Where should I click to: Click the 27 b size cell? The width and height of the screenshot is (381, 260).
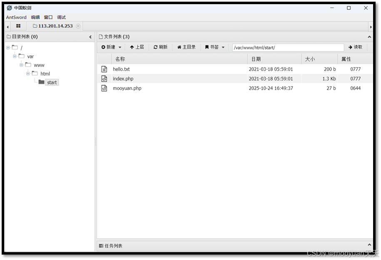point(331,88)
